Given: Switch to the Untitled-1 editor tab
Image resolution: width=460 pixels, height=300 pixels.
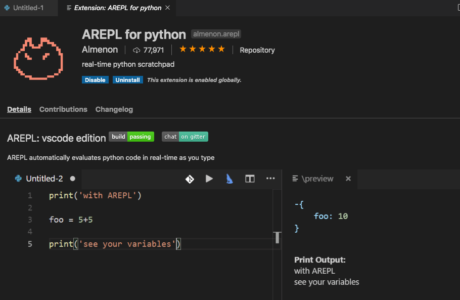Looking at the screenshot, I should tap(28, 8).
